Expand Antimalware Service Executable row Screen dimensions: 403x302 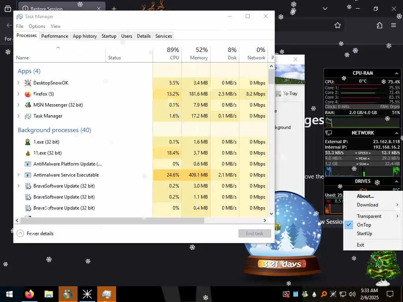pyautogui.click(x=18, y=175)
